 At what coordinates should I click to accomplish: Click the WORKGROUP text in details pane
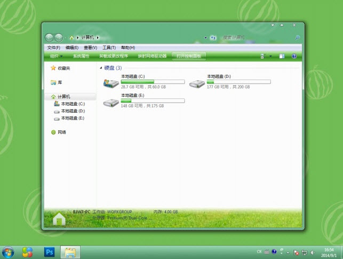click(x=119, y=212)
